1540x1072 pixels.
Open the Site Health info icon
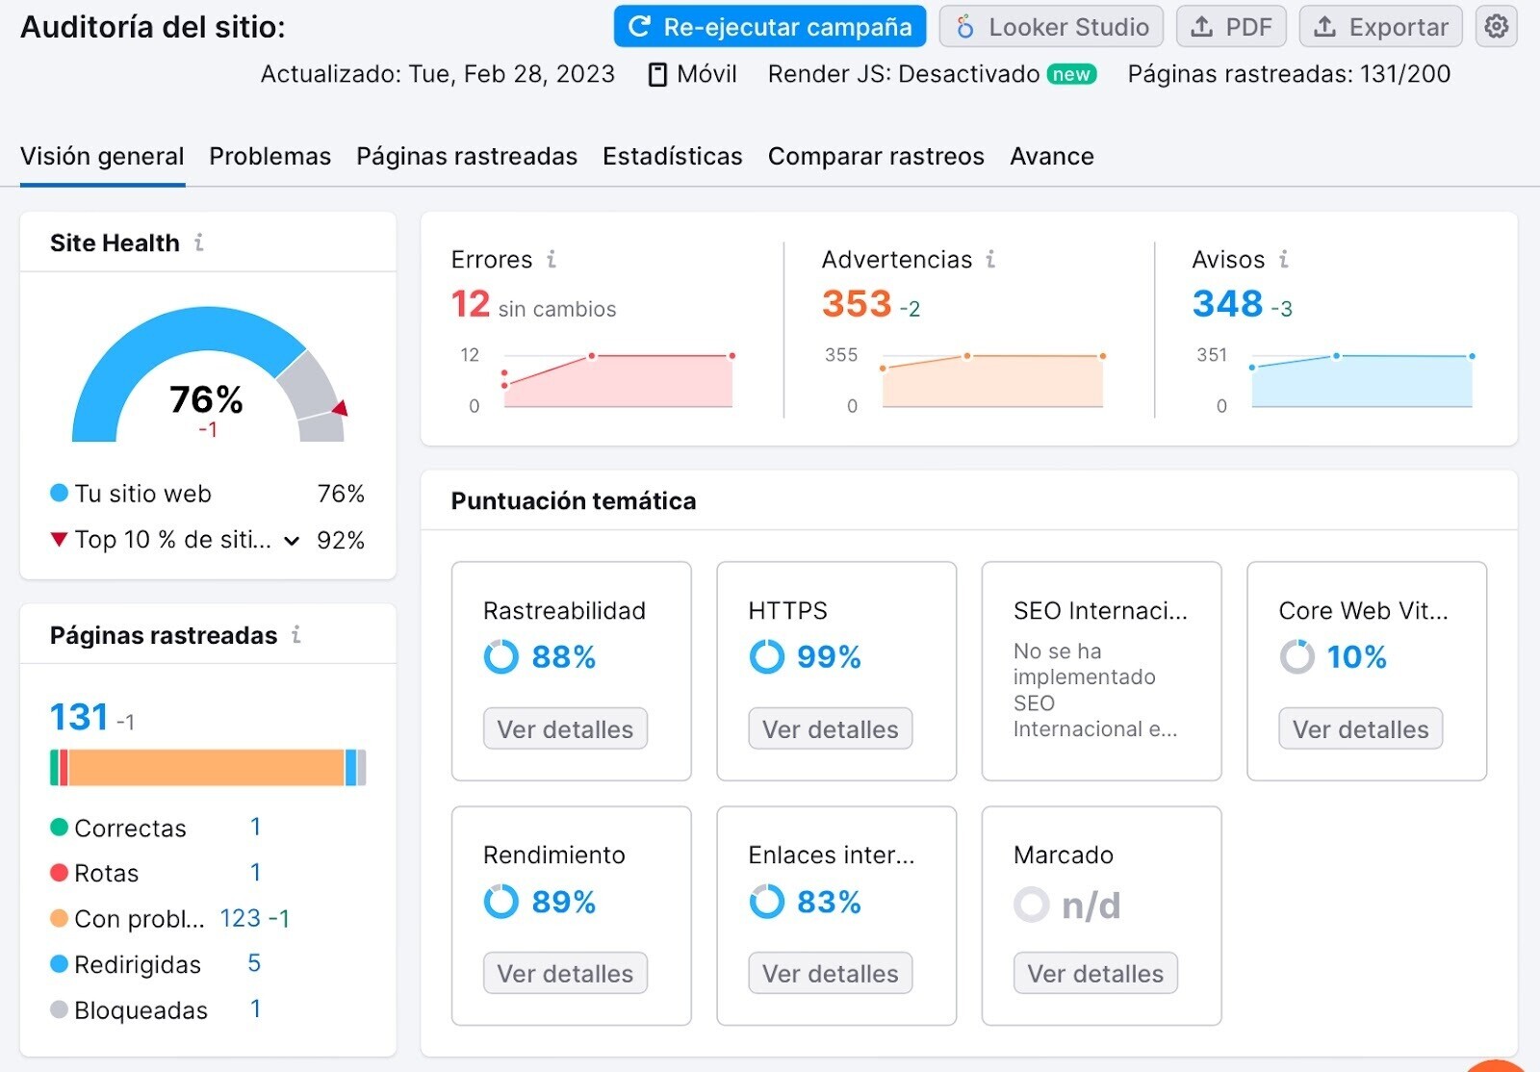[x=199, y=242]
